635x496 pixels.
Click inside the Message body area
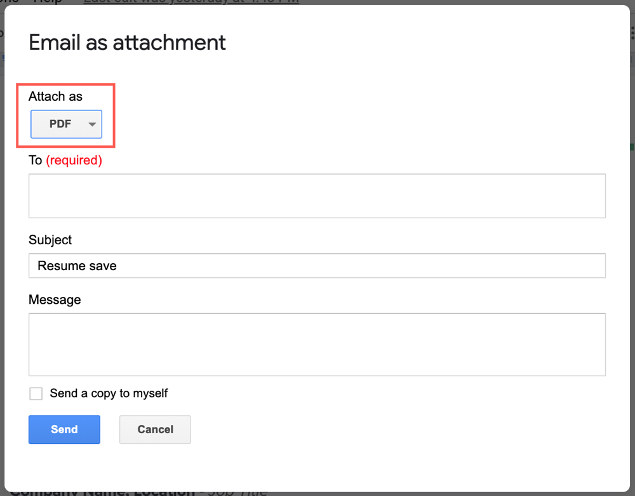(x=317, y=344)
